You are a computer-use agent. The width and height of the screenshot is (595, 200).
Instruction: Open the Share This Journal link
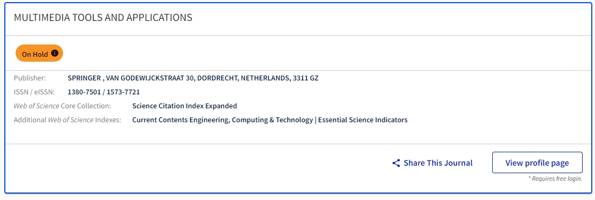[x=432, y=163]
